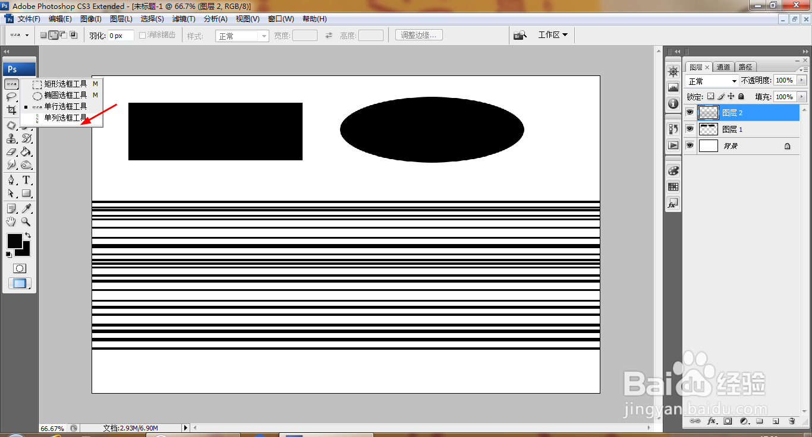Set the foreground color swatch

tap(14, 241)
